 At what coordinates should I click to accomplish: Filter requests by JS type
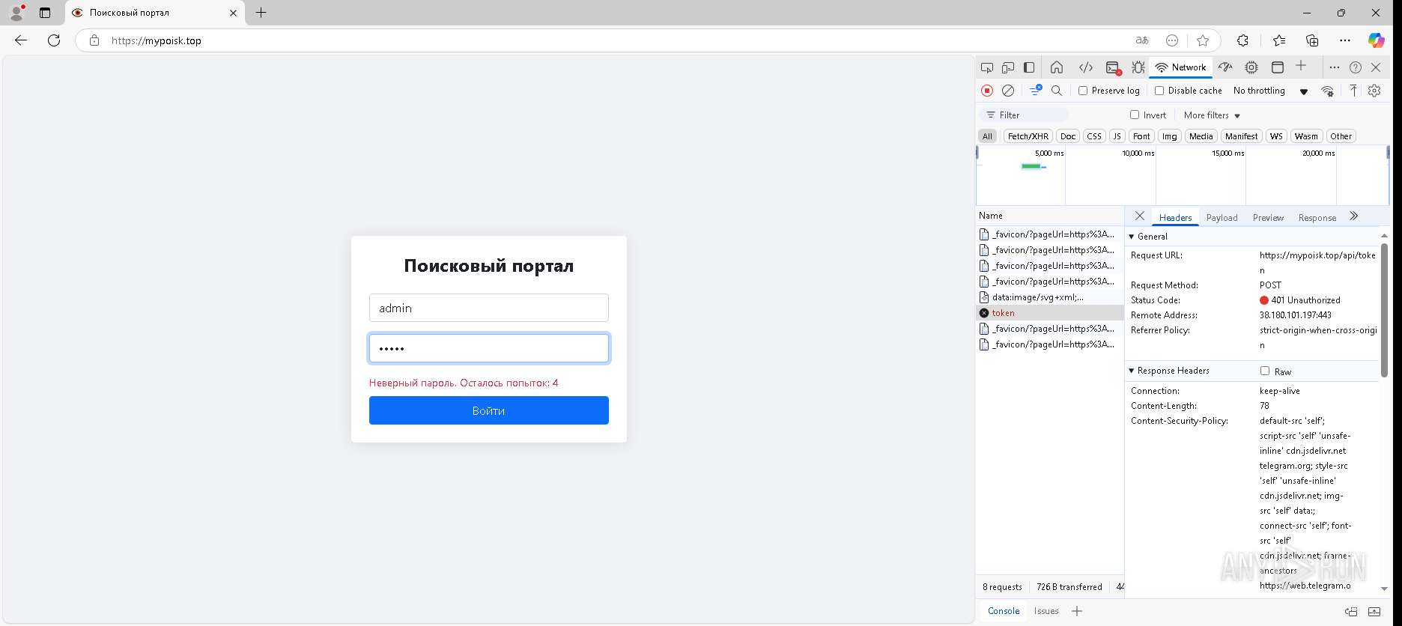click(x=1117, y=136)
